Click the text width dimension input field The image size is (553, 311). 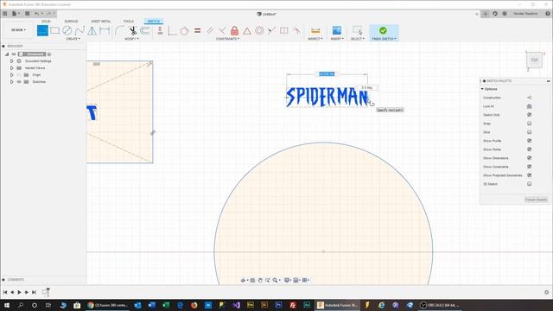327,73
